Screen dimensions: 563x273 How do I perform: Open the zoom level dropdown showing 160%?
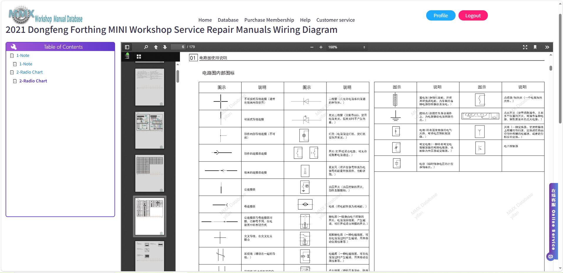click(x=346, y=47)
